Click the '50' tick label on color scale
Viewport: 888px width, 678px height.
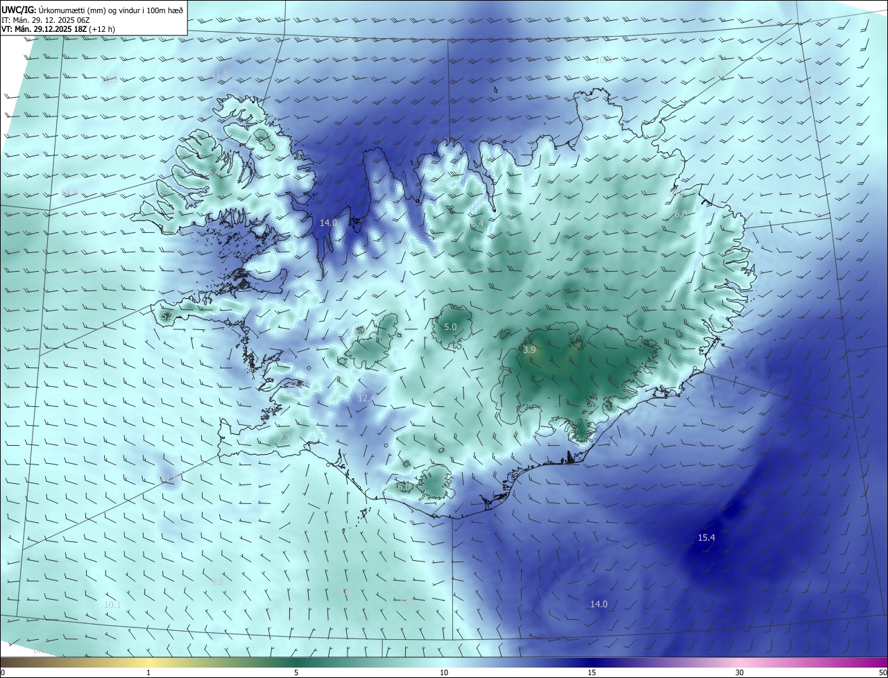882,672
